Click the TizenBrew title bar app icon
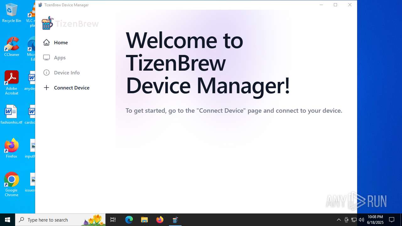 (40, 5)
